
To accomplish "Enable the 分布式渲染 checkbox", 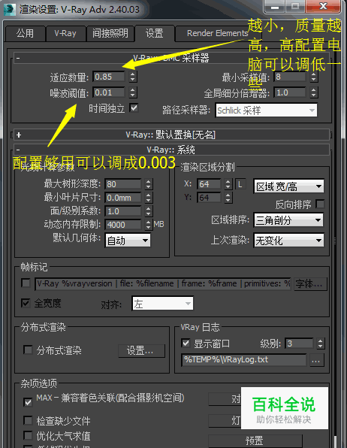I will pos(28,350).
